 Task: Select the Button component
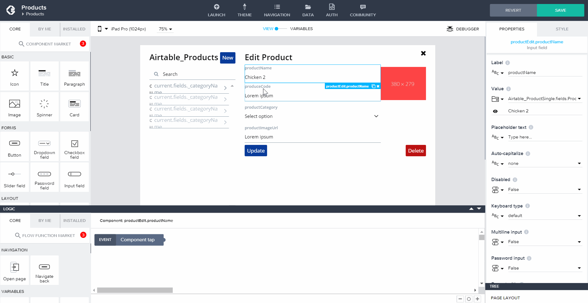pos(14,147)
